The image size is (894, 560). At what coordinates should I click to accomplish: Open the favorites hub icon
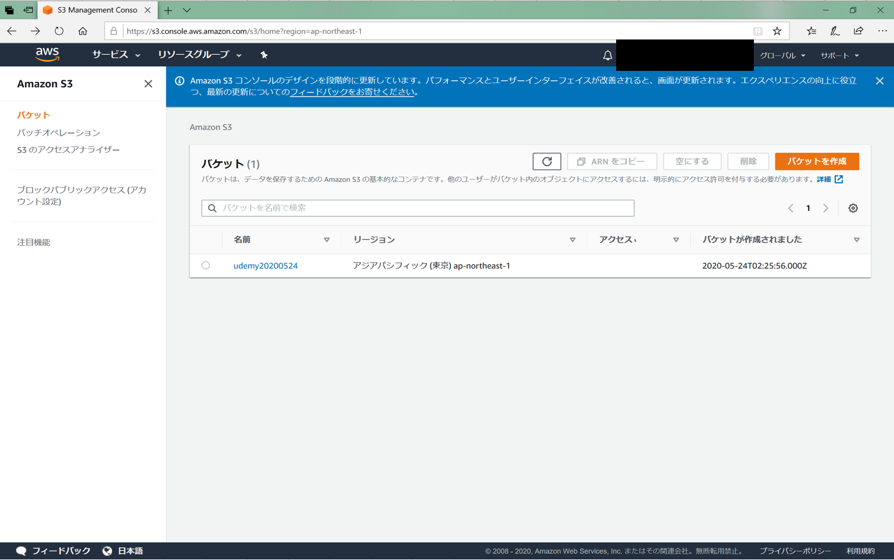pos(811,31)
